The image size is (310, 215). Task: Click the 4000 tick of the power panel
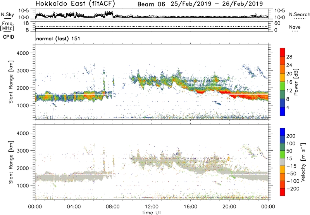[x=23, y=53]
